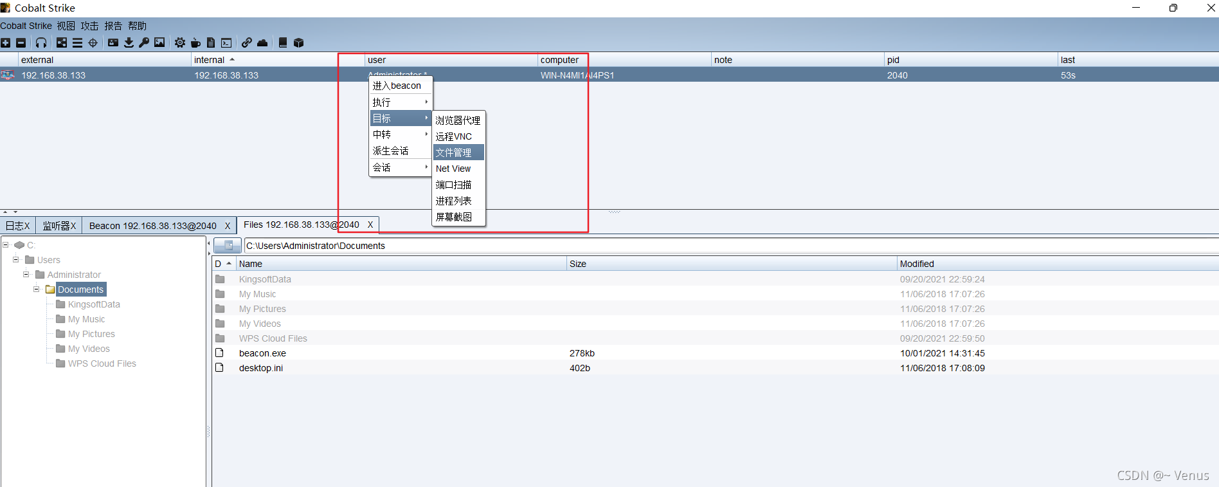Click the cloud manage sites icon
1219x487 pixels.
(262, 42)
